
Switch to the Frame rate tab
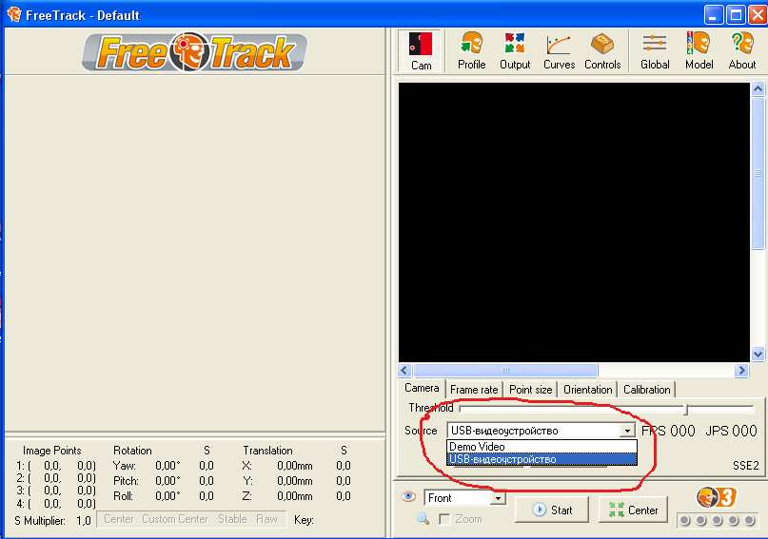pyautogui.click(x=474, y=390)
